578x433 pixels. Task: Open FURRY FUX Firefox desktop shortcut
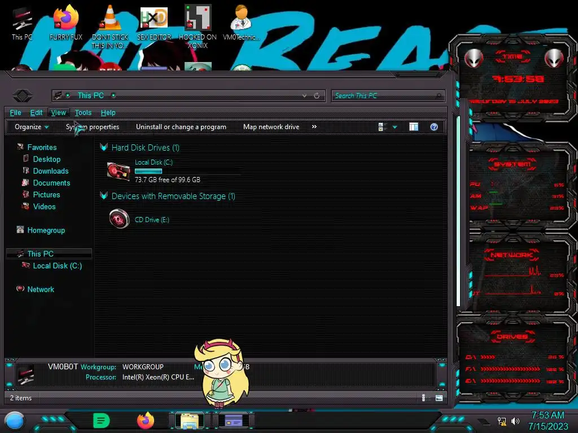(x=65, y=23)
